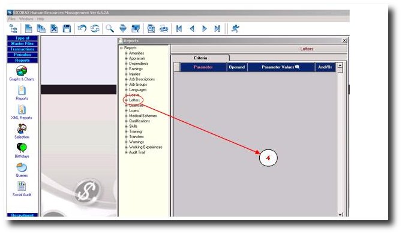Screen dimensions: 402x234
Task: Click the running figure Exit icon
Action: click(x=235, y=28)
